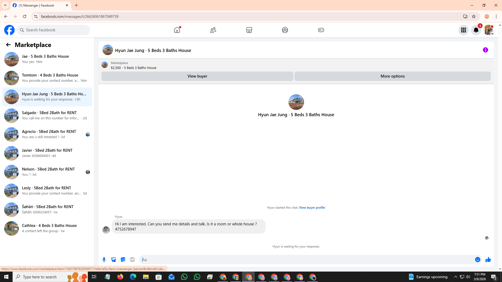Toggle the purple conversation information icon

pos(485,50)
